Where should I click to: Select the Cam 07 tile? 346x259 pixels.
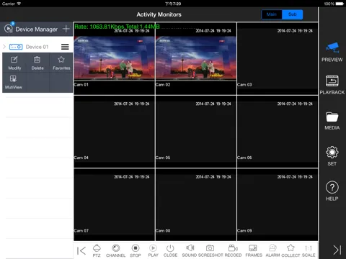click(x=114, y=204)
